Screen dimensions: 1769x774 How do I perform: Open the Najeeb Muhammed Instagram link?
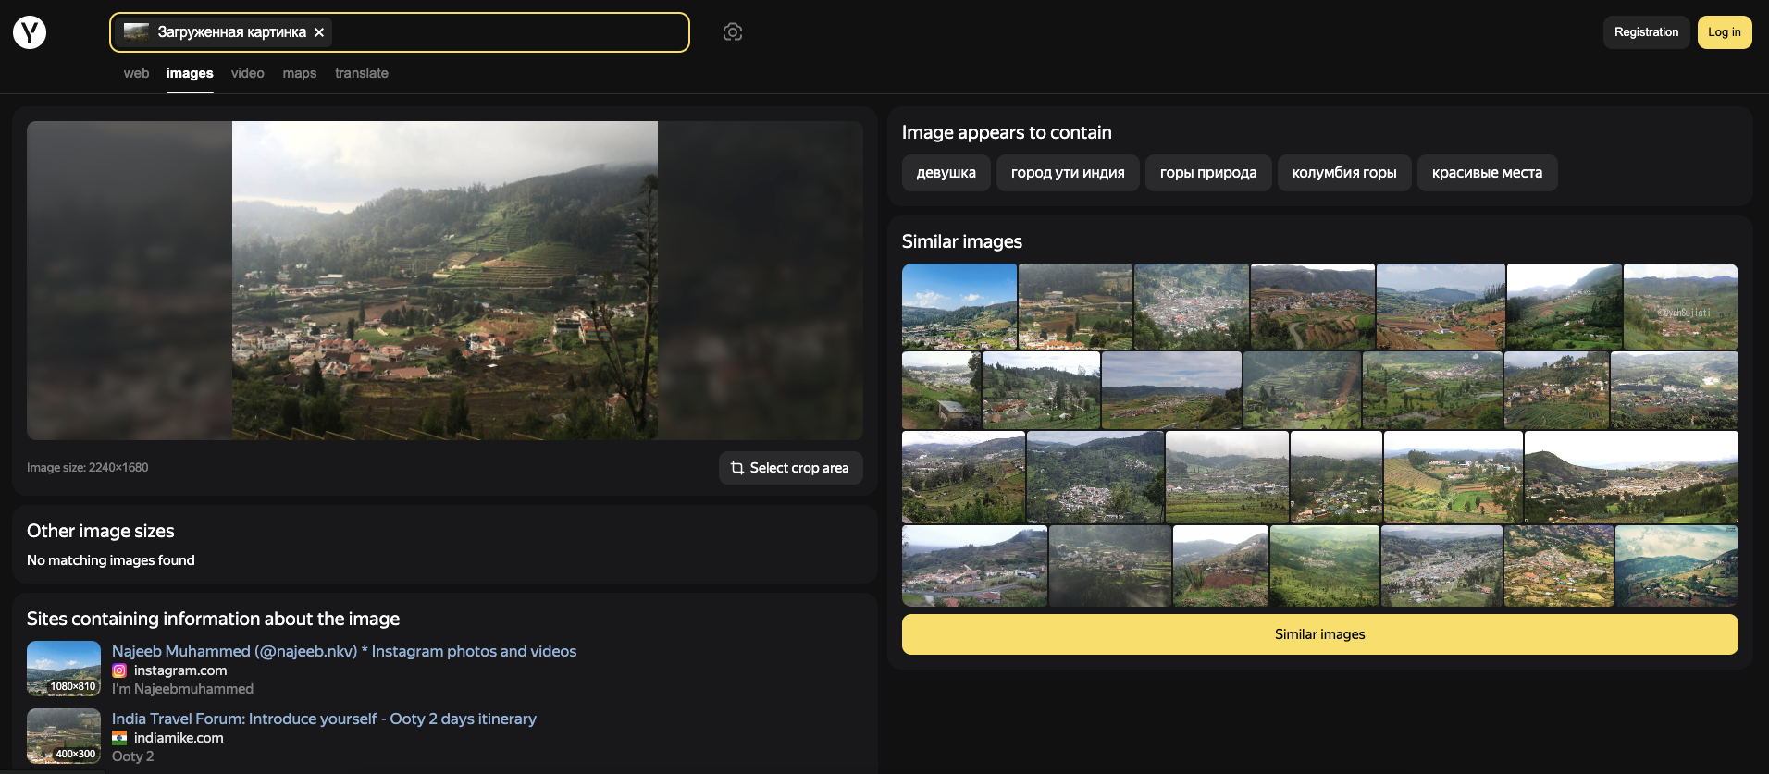pyautogui.click(x=343, y=651)
